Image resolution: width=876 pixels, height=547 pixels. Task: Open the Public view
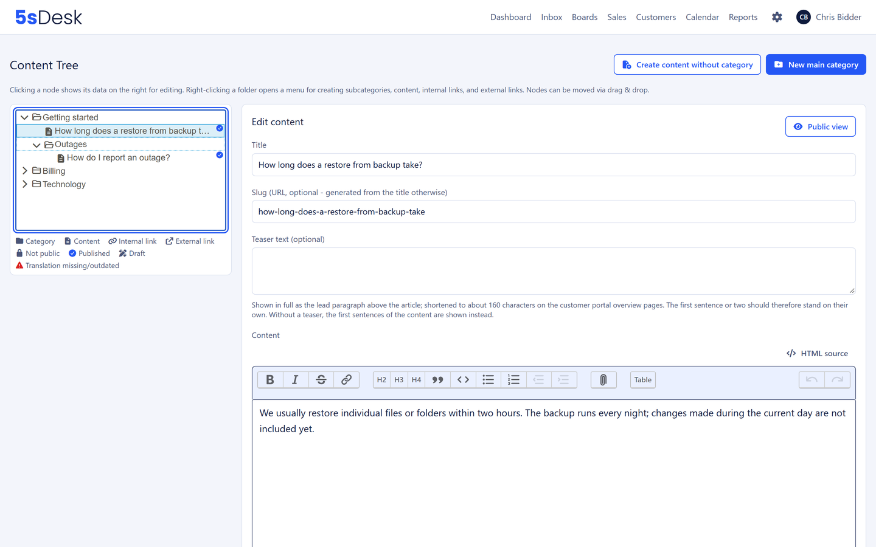click(x=821, y=126)
